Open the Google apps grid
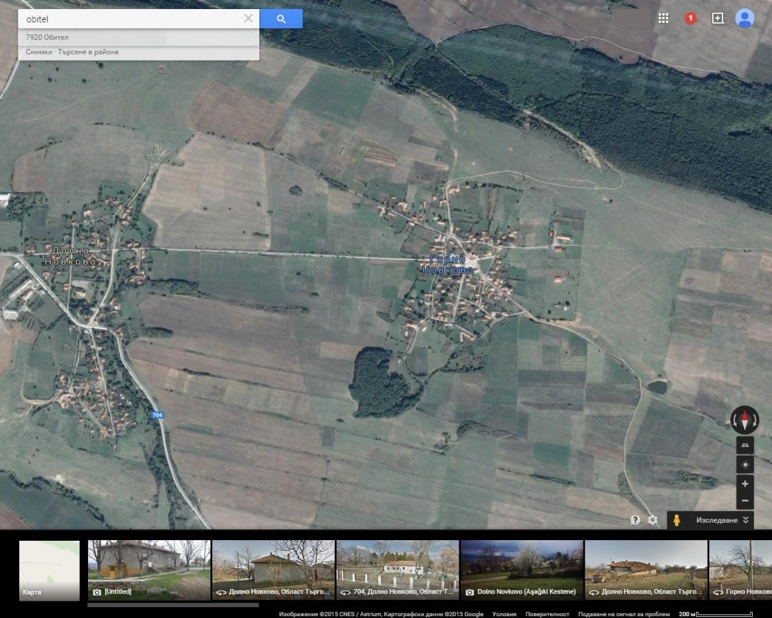The height and width of the screenshot is (618, 772). pos(663,18)
